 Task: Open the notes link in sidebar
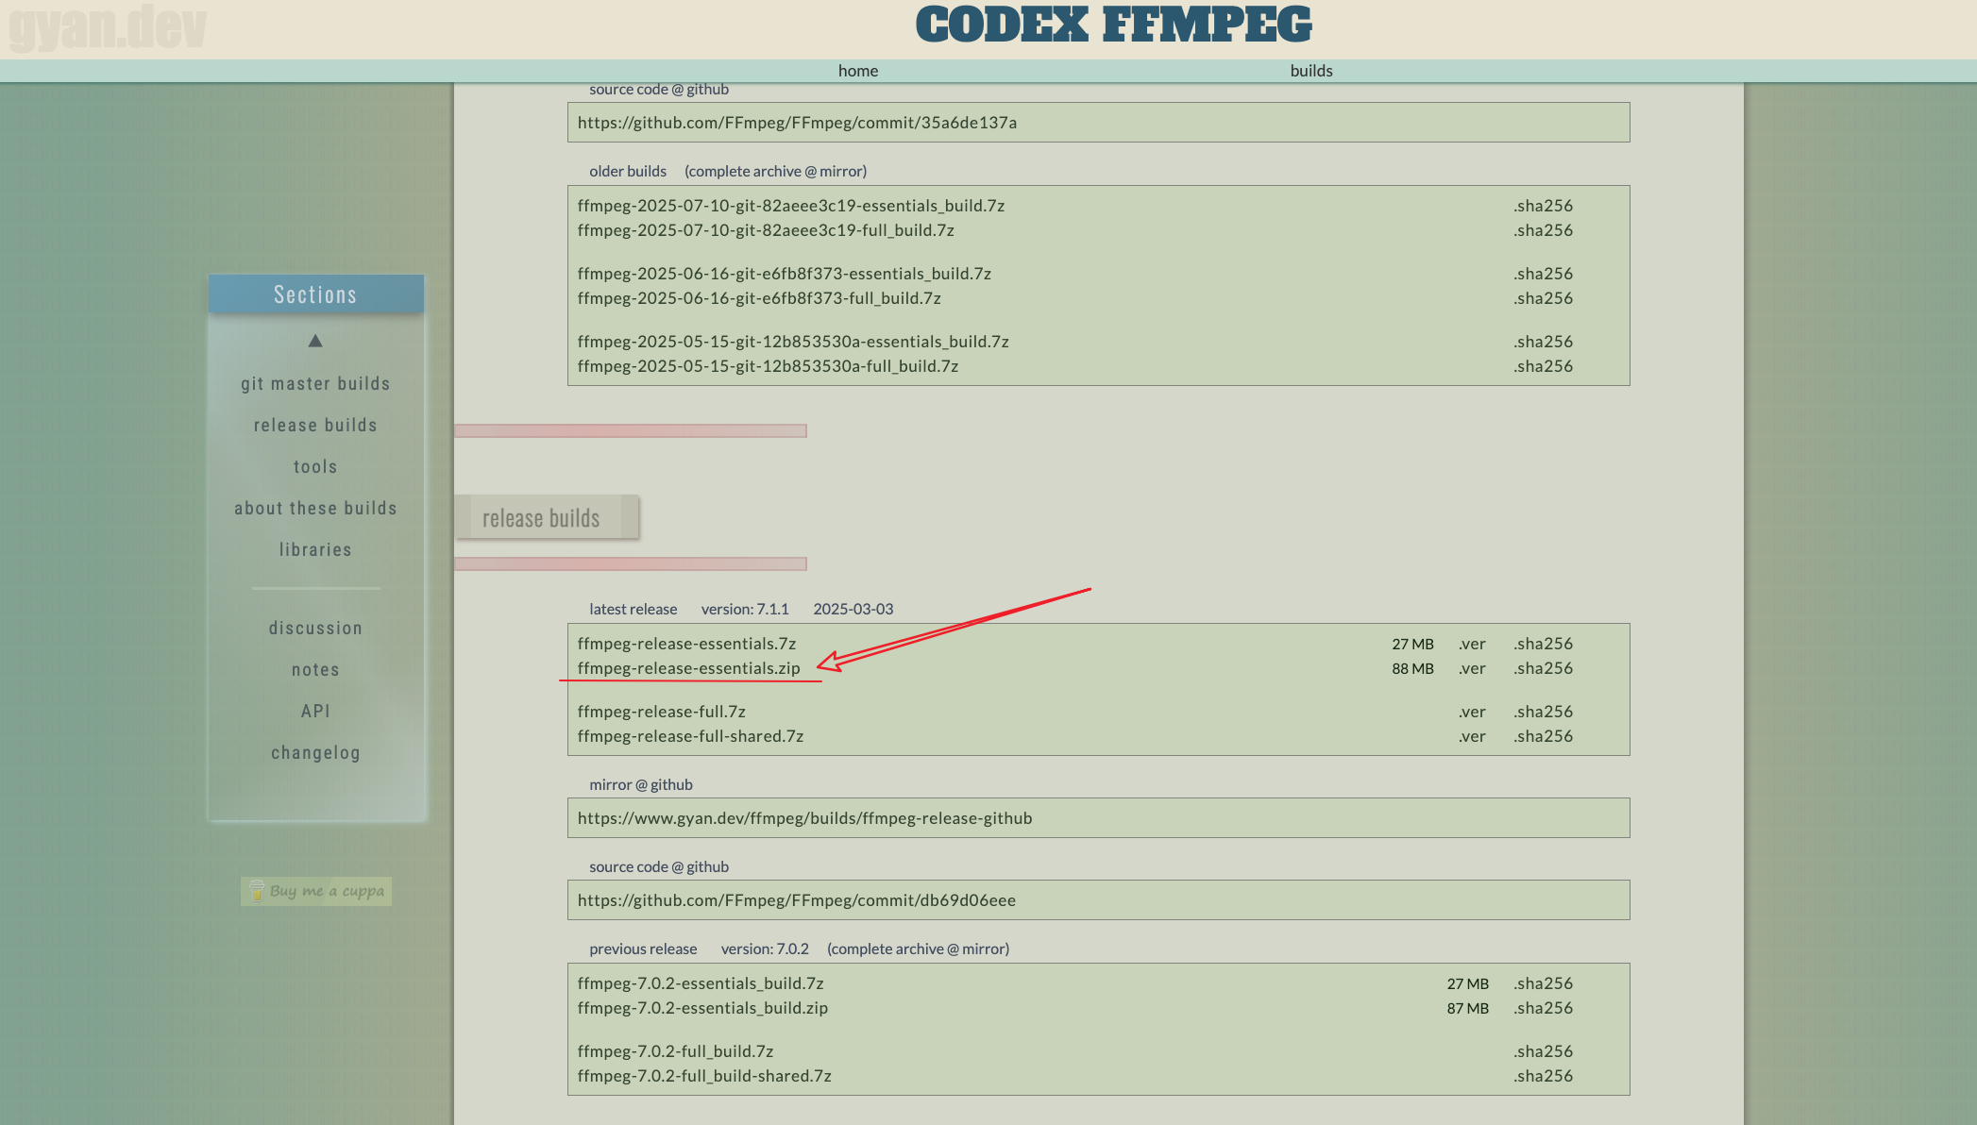click(315, 670)
